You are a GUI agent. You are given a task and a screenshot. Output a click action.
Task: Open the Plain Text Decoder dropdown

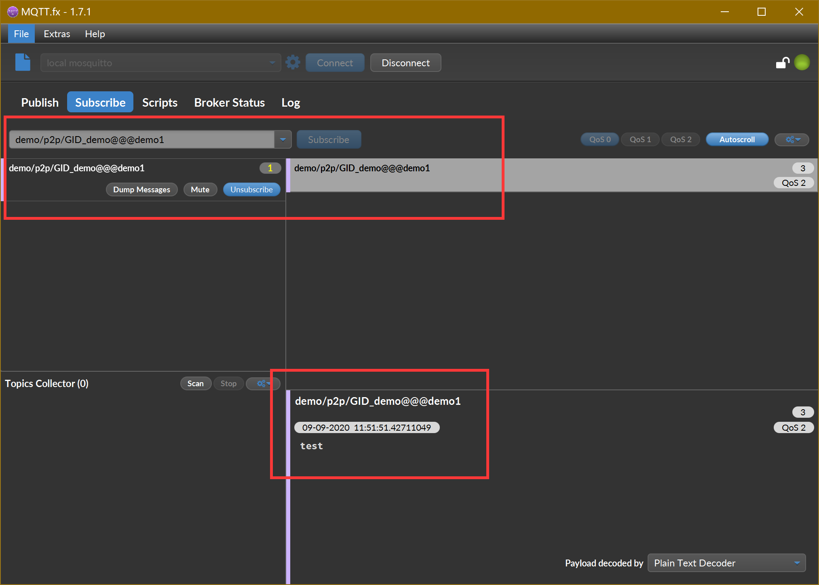tap(726, 563)
